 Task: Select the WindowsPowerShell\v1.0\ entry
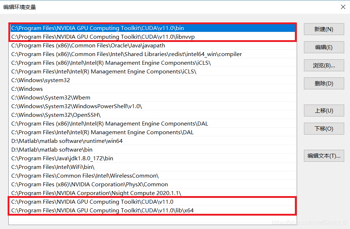coord(153,106)
